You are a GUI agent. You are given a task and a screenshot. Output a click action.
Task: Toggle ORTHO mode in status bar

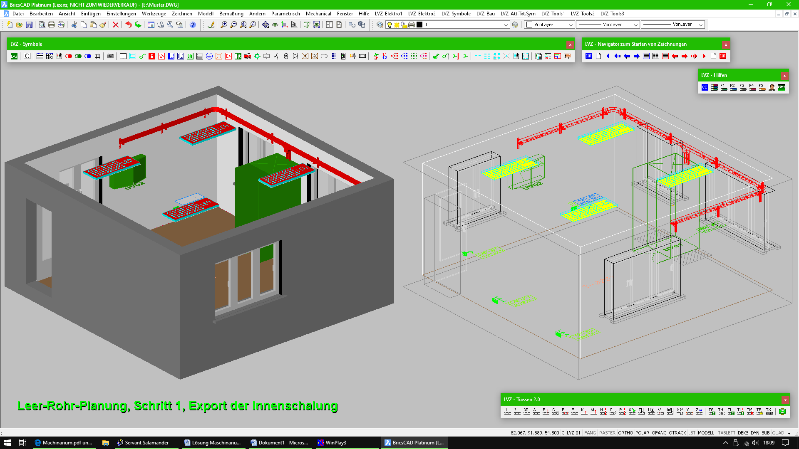coord(625,433)
